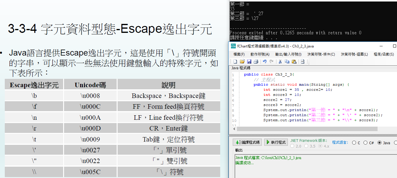Viewport: 397px width, 178px height.
Task: Click code line 8 with first println statement
Action: [x=320, y=110]
